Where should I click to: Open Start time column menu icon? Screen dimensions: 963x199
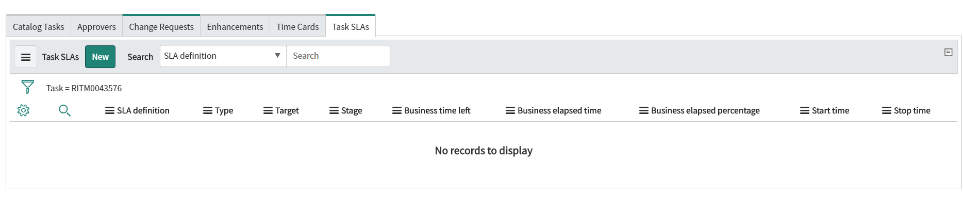point(805,110)
